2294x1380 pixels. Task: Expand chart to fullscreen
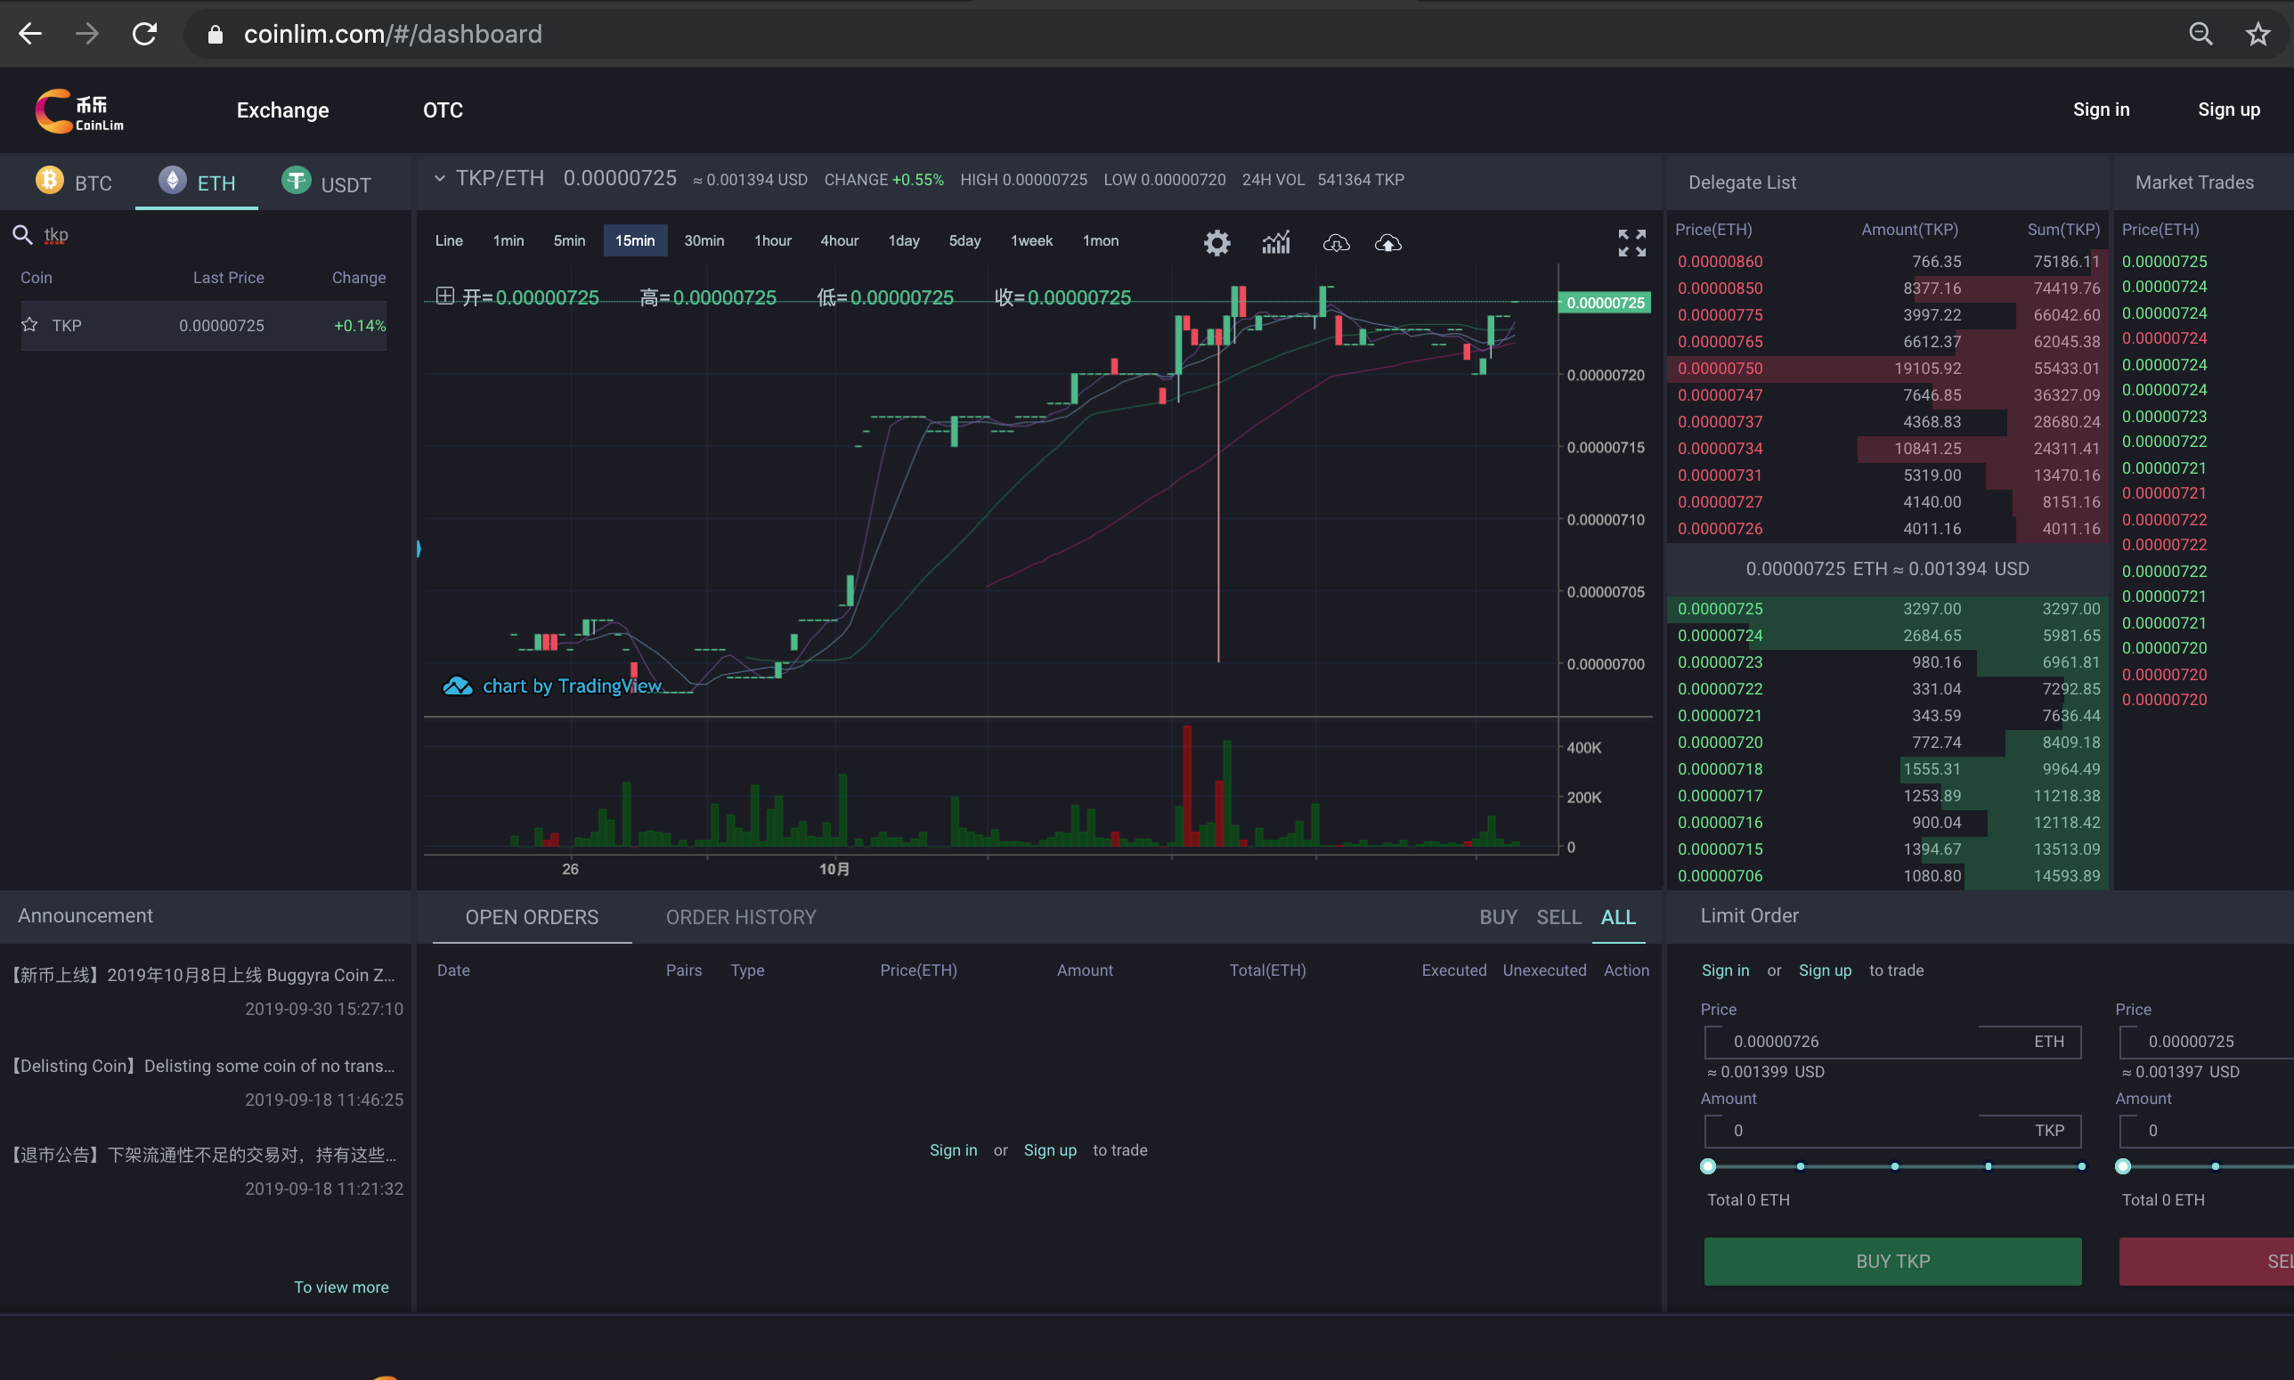click(x=1632, y=243)
